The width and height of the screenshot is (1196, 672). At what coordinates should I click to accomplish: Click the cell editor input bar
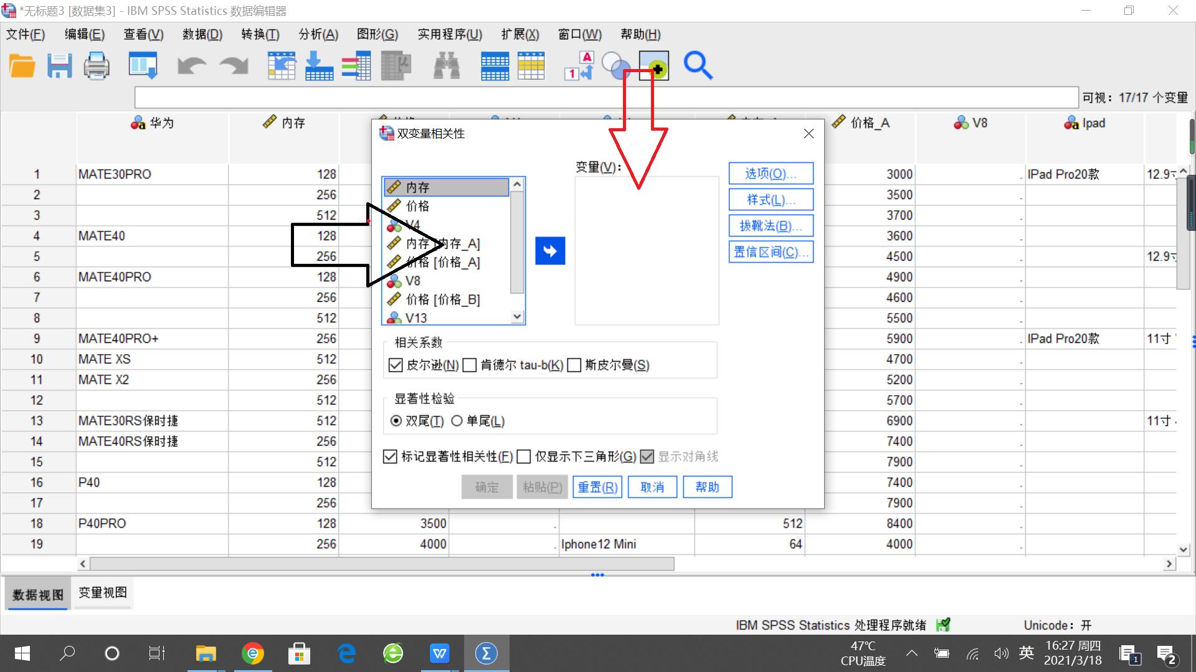(607, 98)
